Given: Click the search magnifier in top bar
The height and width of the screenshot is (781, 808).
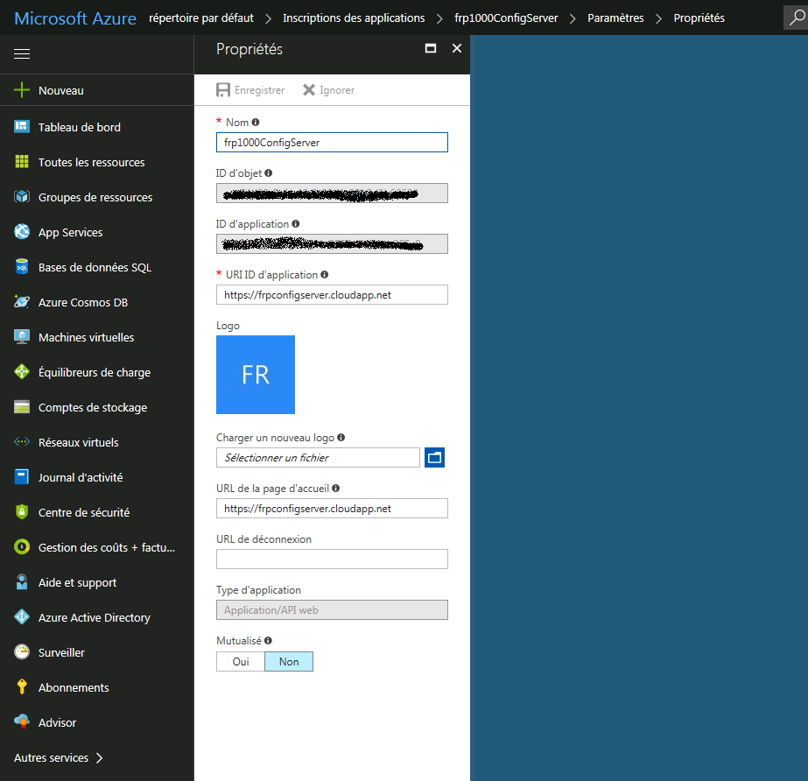Looking at the screenshot, I should (796, 18).
